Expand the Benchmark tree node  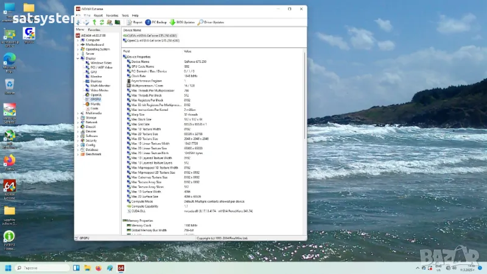coord(78,154)
